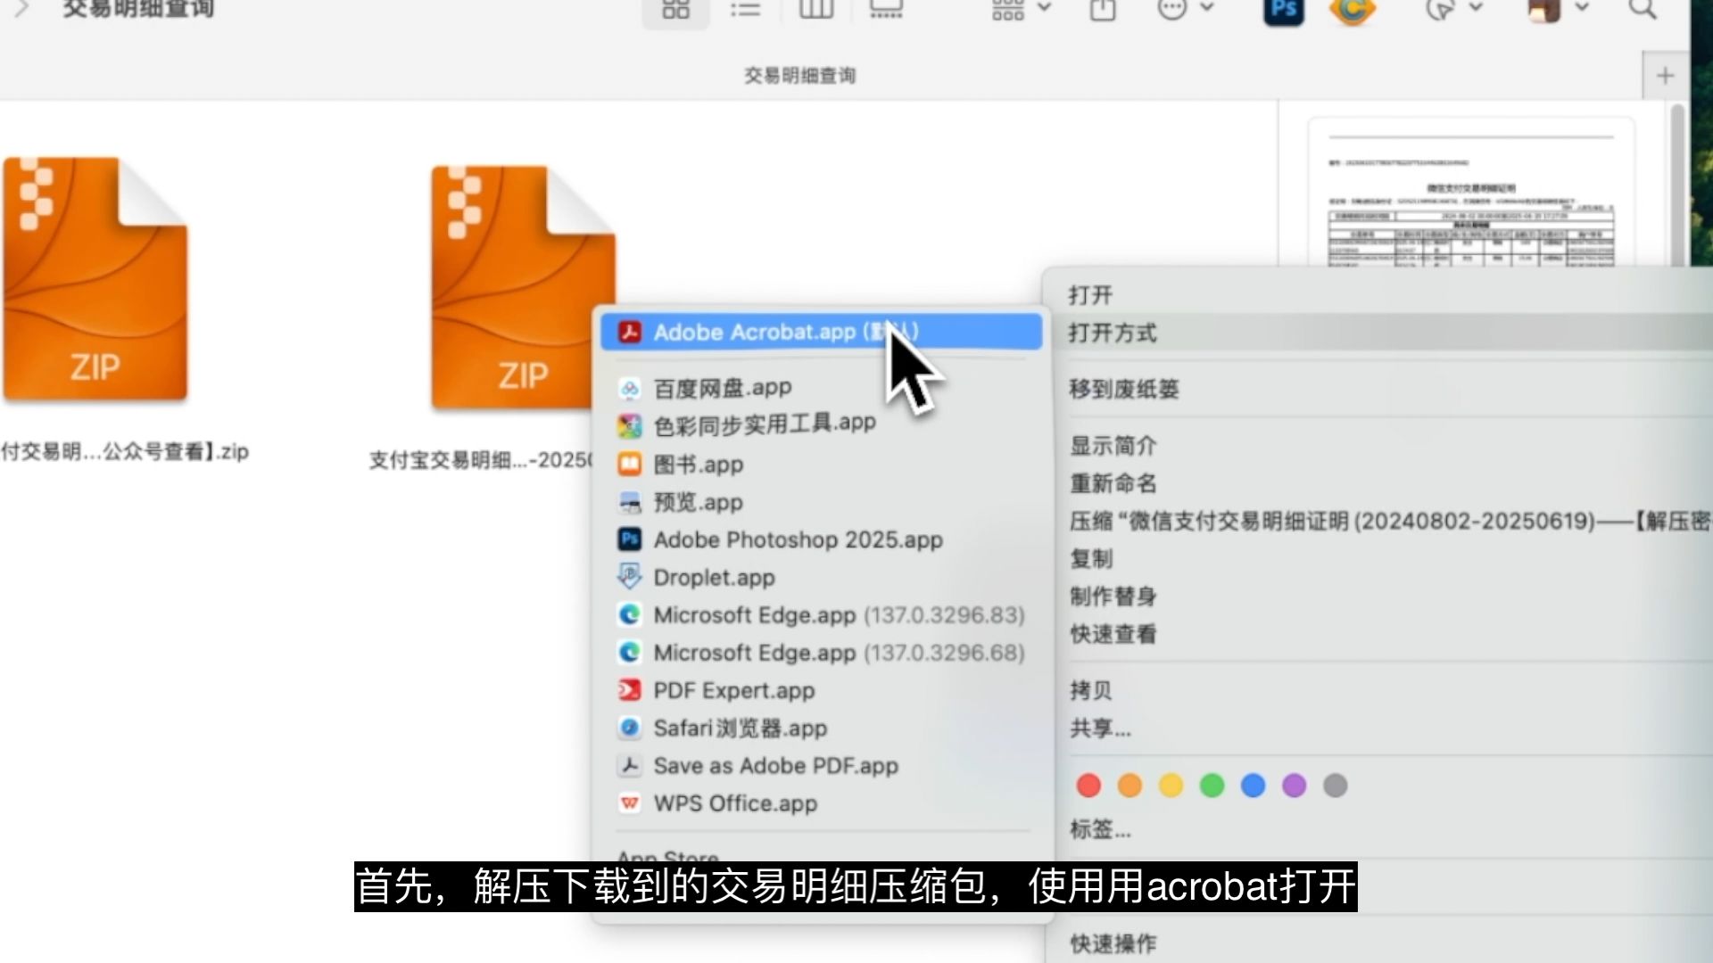
Task: Select the left ZIP file icon
Action: pyautogui.click(x=95, y=279)
